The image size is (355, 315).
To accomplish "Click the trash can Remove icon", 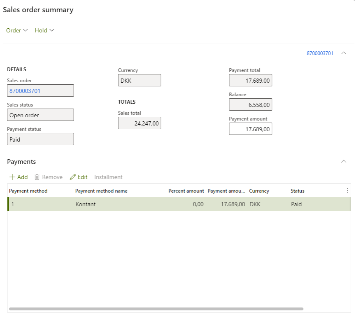I will point(37,177).
